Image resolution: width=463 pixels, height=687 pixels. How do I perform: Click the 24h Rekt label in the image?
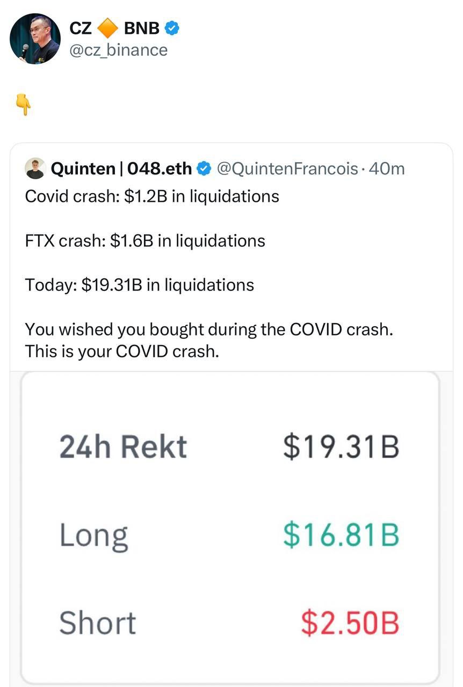(x=123, y=447)
